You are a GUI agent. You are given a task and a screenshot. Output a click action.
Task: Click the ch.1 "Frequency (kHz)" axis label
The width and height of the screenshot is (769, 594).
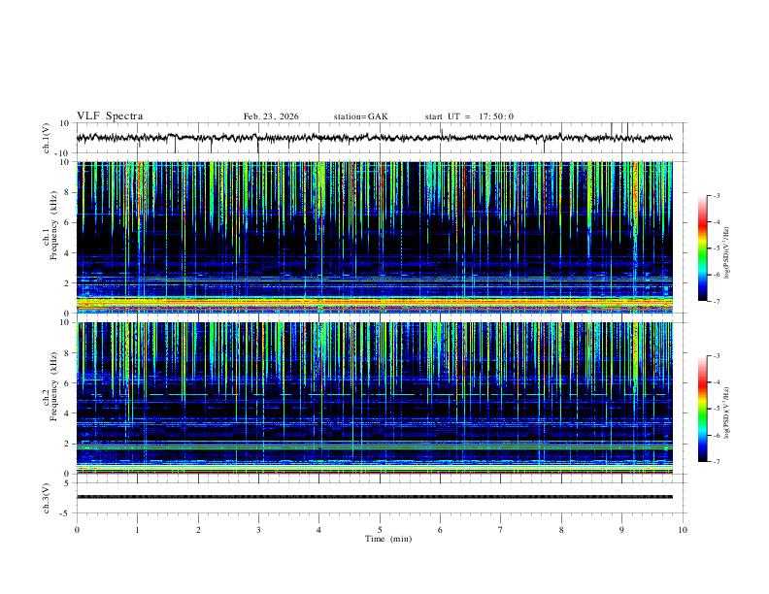pos(54,224)
